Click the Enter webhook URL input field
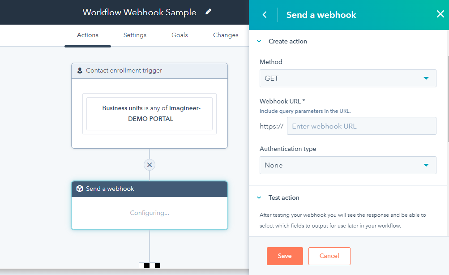 [x=361, y=126]
